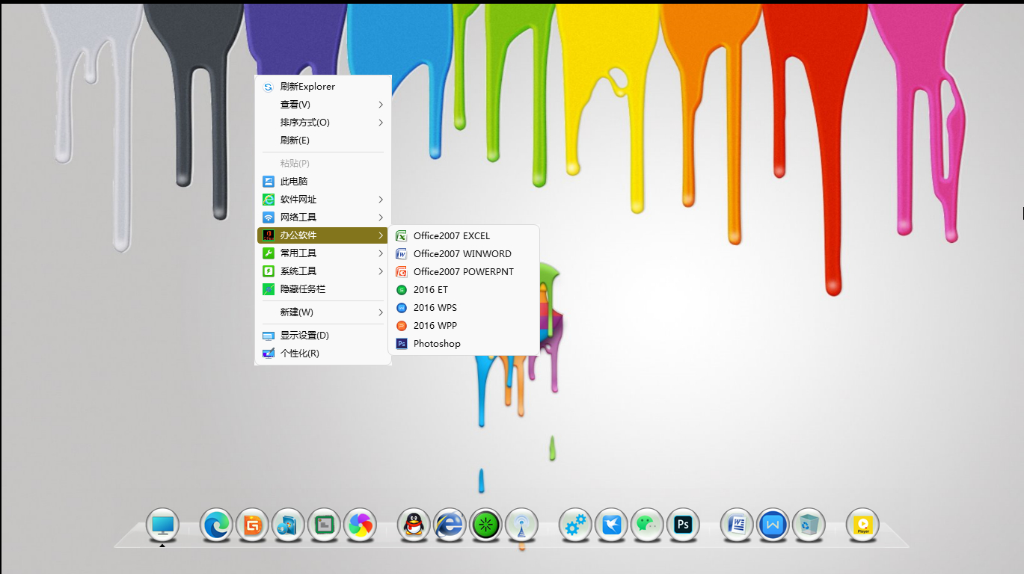
Task: Launch Photoshop from the dock
Action: tap(683, 525)
